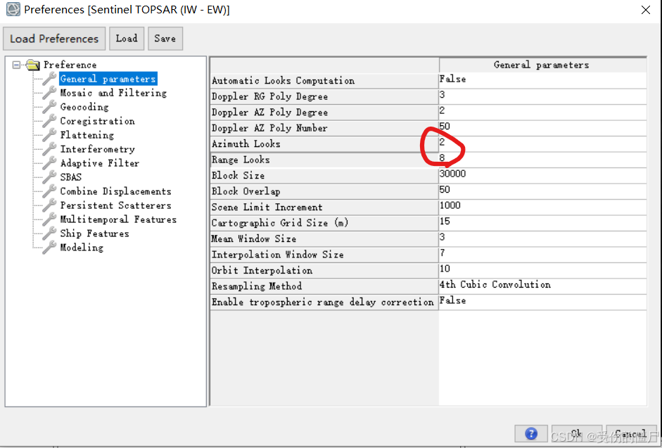Edit the Scene Limit Increment value 1000
662x448 pixels.
pos(542,207)
